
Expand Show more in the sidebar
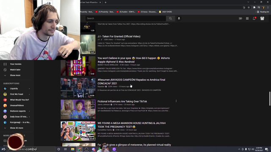pos(16,76)
